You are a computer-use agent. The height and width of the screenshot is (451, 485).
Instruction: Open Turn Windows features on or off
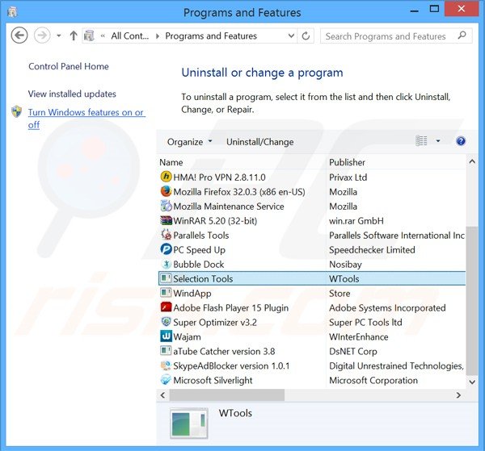click(86, 119)
